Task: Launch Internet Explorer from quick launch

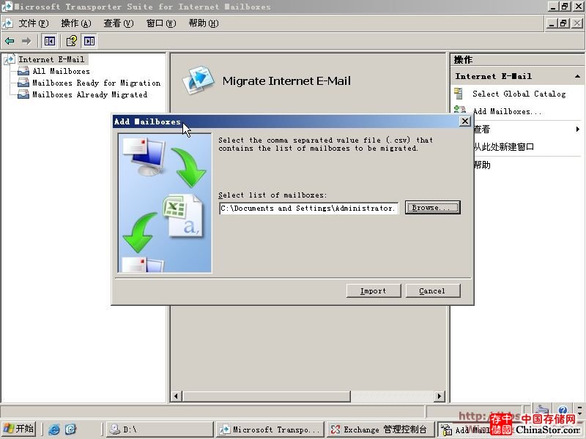Action: click(x=54, y=429)
